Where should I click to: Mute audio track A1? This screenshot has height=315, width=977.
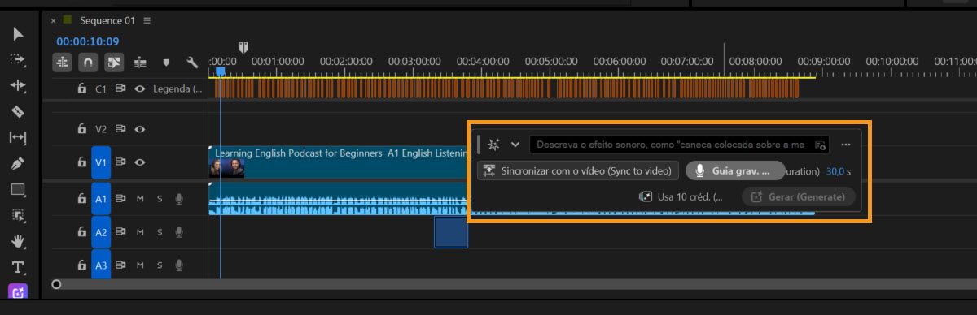(x=140, y=198)
